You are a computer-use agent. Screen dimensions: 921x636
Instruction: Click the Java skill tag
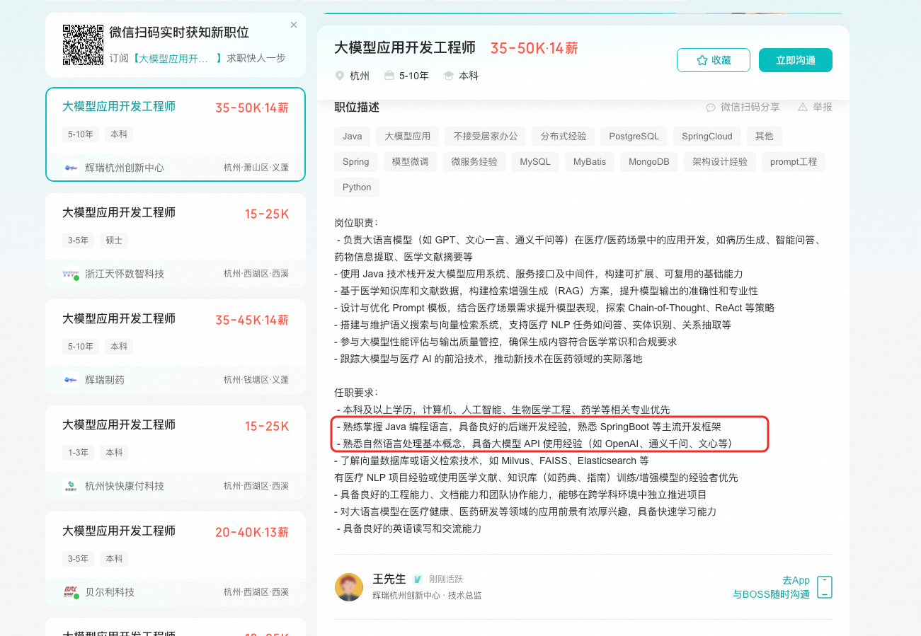(352, 137)
